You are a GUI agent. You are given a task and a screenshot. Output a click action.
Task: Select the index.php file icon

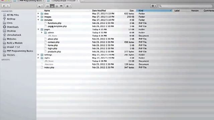42,67
